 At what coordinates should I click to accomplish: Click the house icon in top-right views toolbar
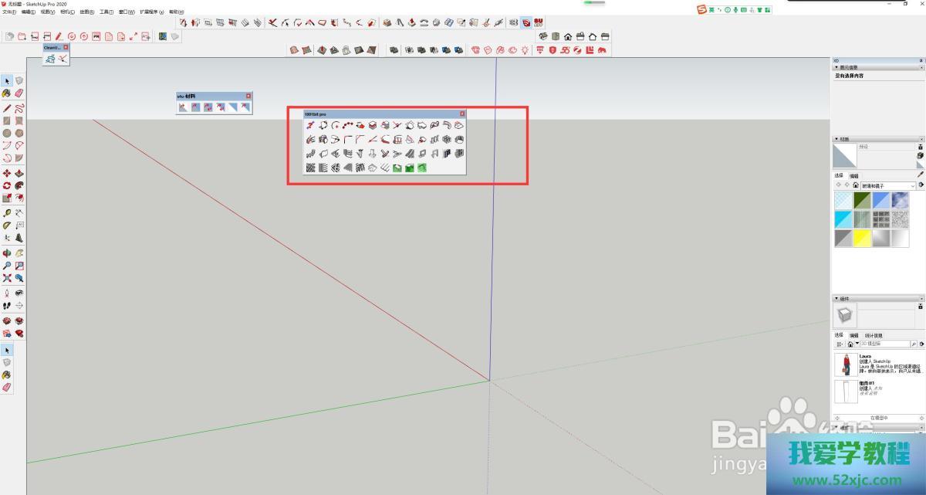(568, 36)
